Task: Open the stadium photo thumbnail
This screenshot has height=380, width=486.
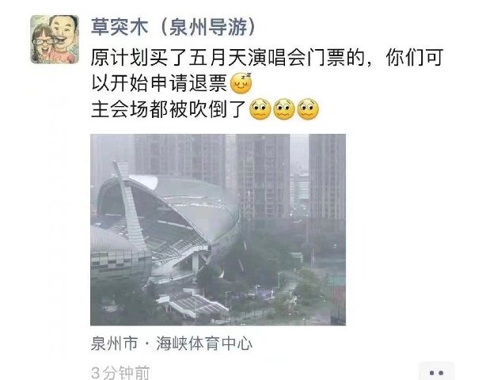Action: 218,230
